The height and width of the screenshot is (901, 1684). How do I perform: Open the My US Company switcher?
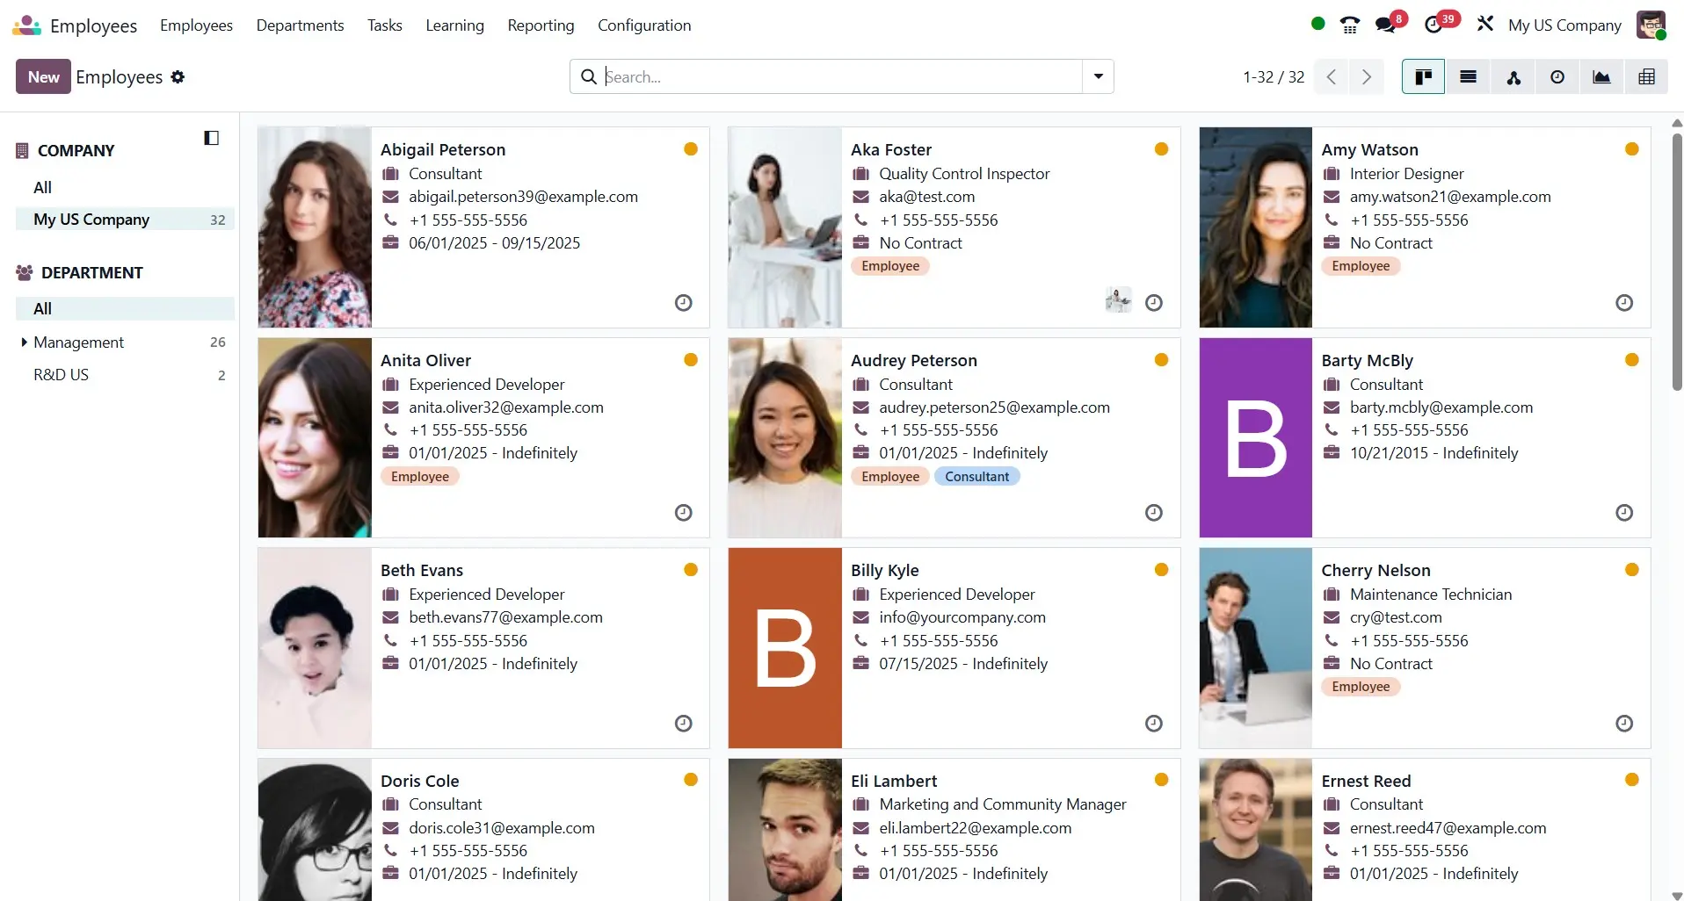click(1564, 25)
